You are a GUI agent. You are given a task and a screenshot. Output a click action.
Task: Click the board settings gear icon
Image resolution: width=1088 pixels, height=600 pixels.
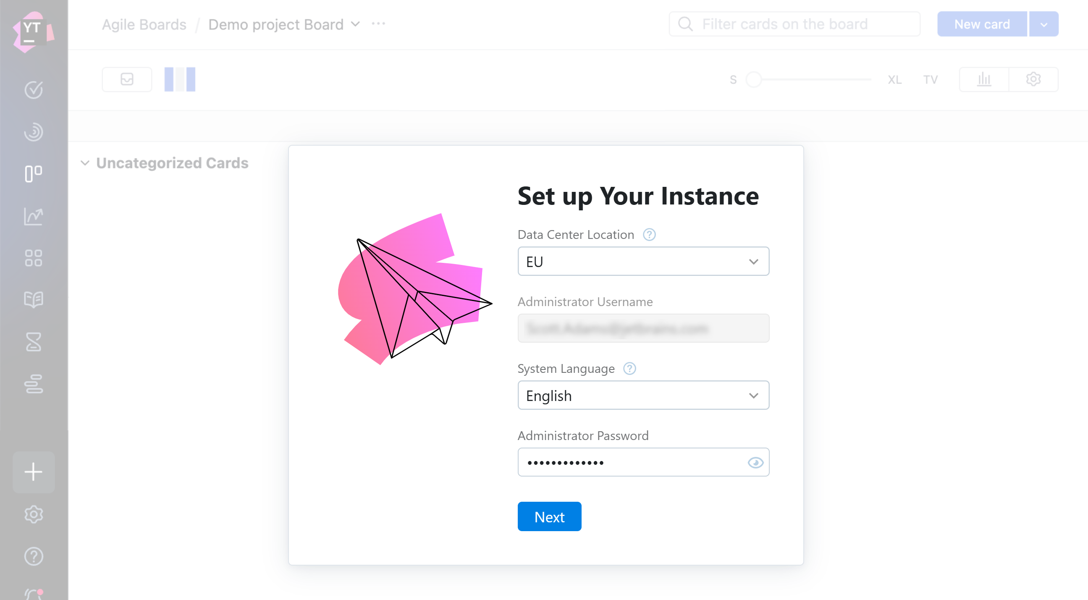pyautogui.click(x=1033, y=79)
